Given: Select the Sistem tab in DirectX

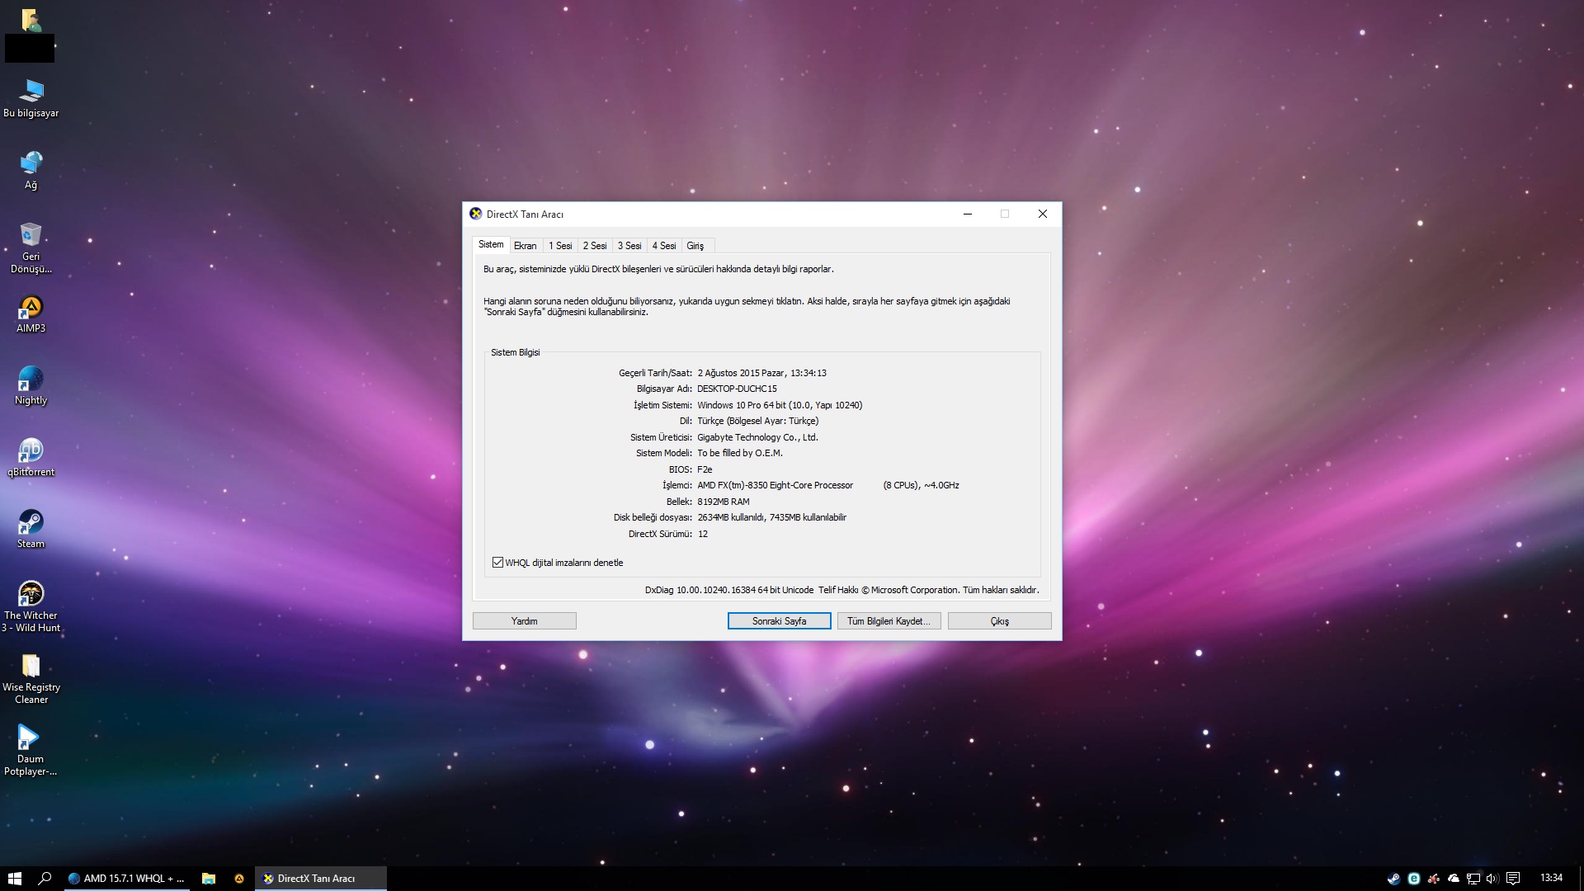Looking at the screenshot, I should pos(492,245).
